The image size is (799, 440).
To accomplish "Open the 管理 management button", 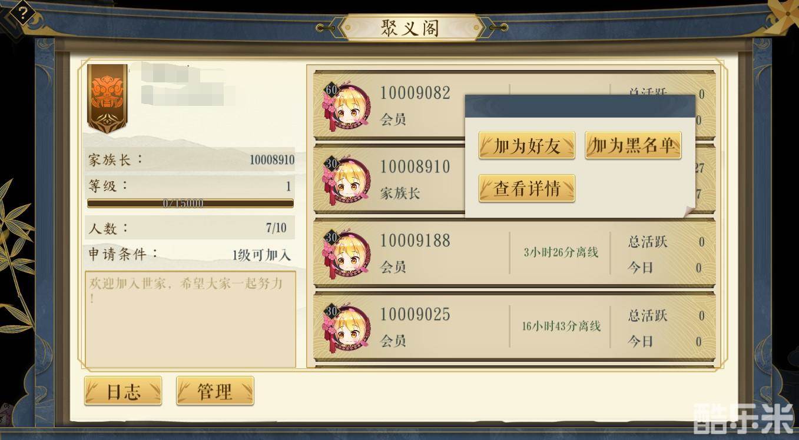I will coord(215,391).
